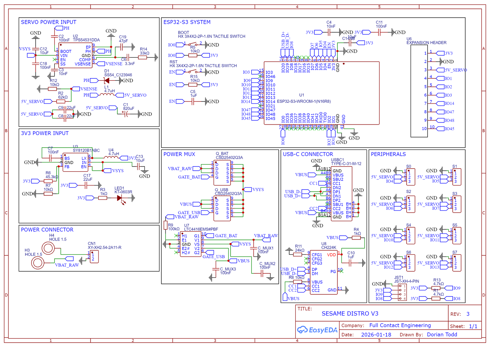Image resolution: width=490 pixels, height=347 pixels.
Task: Click the C17 22uF capacitor symbol
Action: (86, 185)
